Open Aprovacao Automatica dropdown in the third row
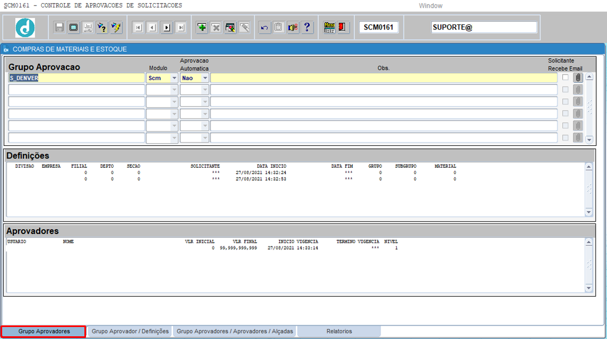Screen dimensions: 607x339 pos(205,102)
